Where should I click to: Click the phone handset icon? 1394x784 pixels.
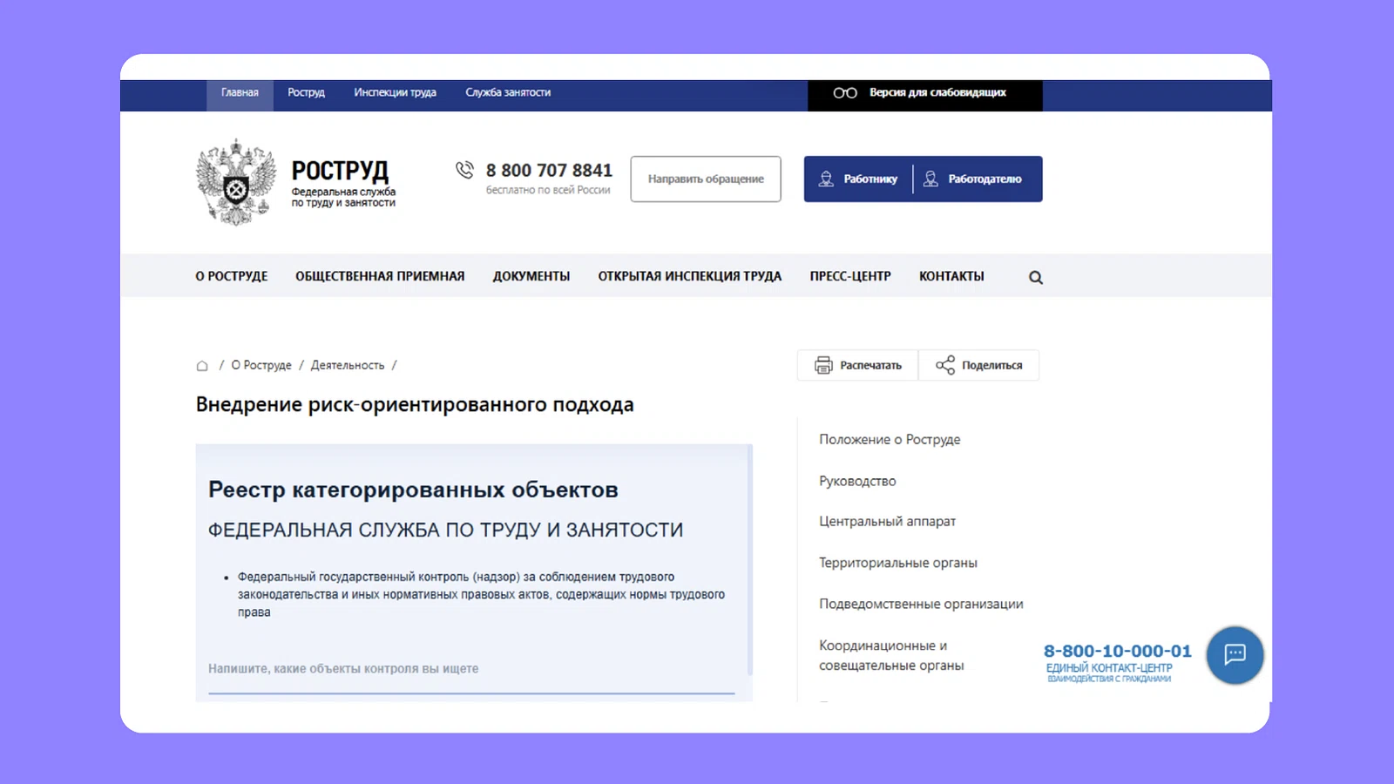464,170
